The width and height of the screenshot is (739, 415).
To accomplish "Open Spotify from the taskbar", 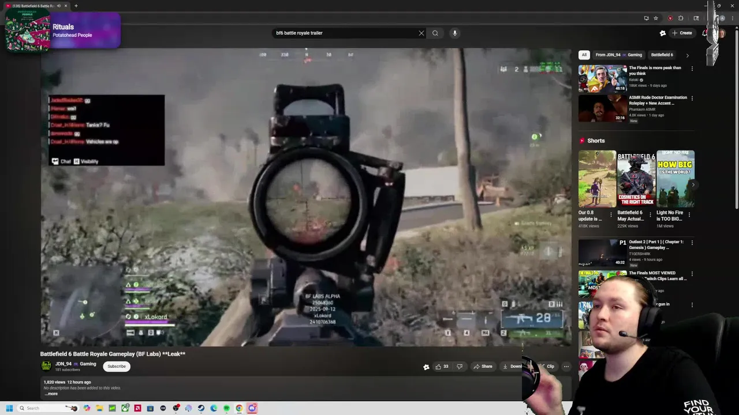I will pos(226,408).
